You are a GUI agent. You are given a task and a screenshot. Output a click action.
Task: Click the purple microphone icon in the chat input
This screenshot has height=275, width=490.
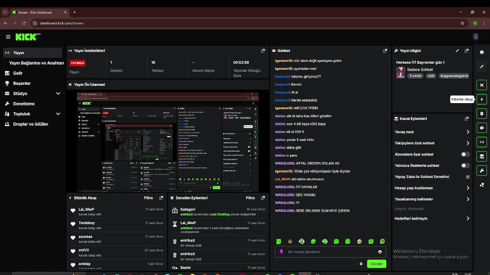(282, 252)
